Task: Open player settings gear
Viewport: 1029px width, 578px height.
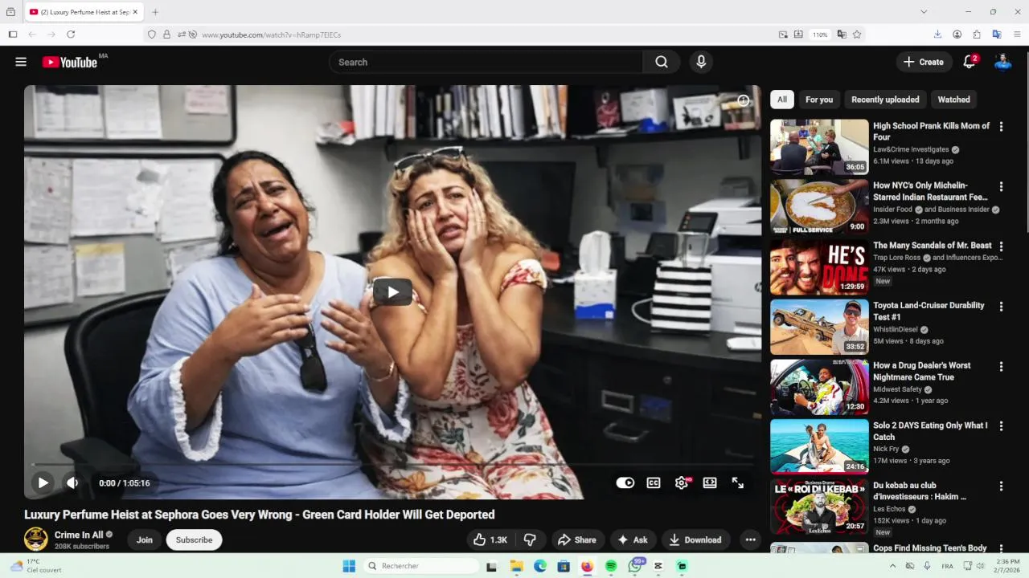Action: 682,482
